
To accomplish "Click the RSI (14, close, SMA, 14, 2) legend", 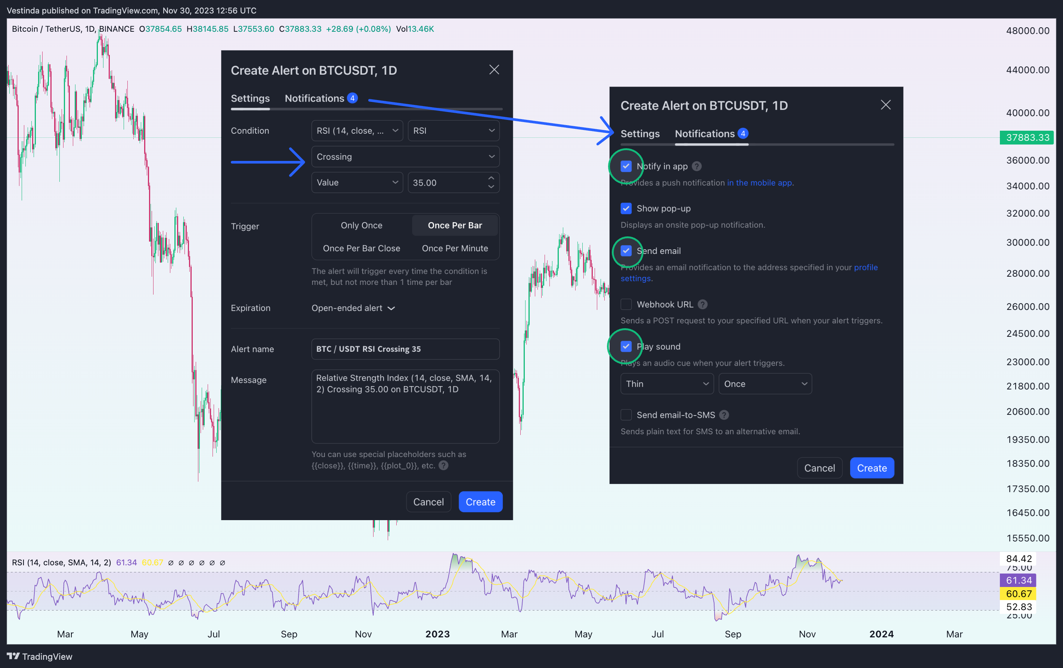I will [61, 563].
